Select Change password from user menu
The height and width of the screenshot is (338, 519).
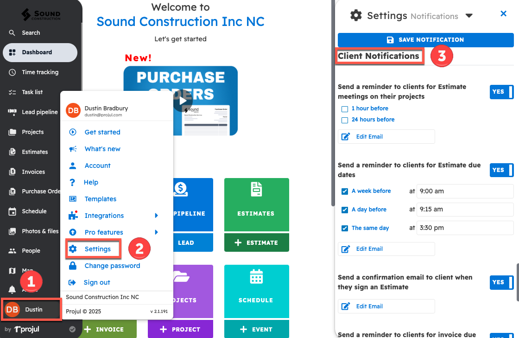112,266
